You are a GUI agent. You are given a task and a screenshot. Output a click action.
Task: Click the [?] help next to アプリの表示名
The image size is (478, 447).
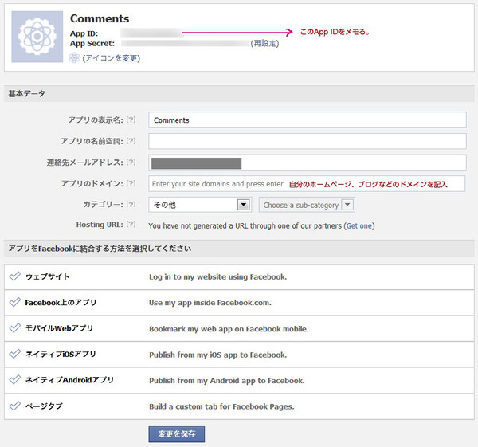pyautogui.click(x=131, y=120)
